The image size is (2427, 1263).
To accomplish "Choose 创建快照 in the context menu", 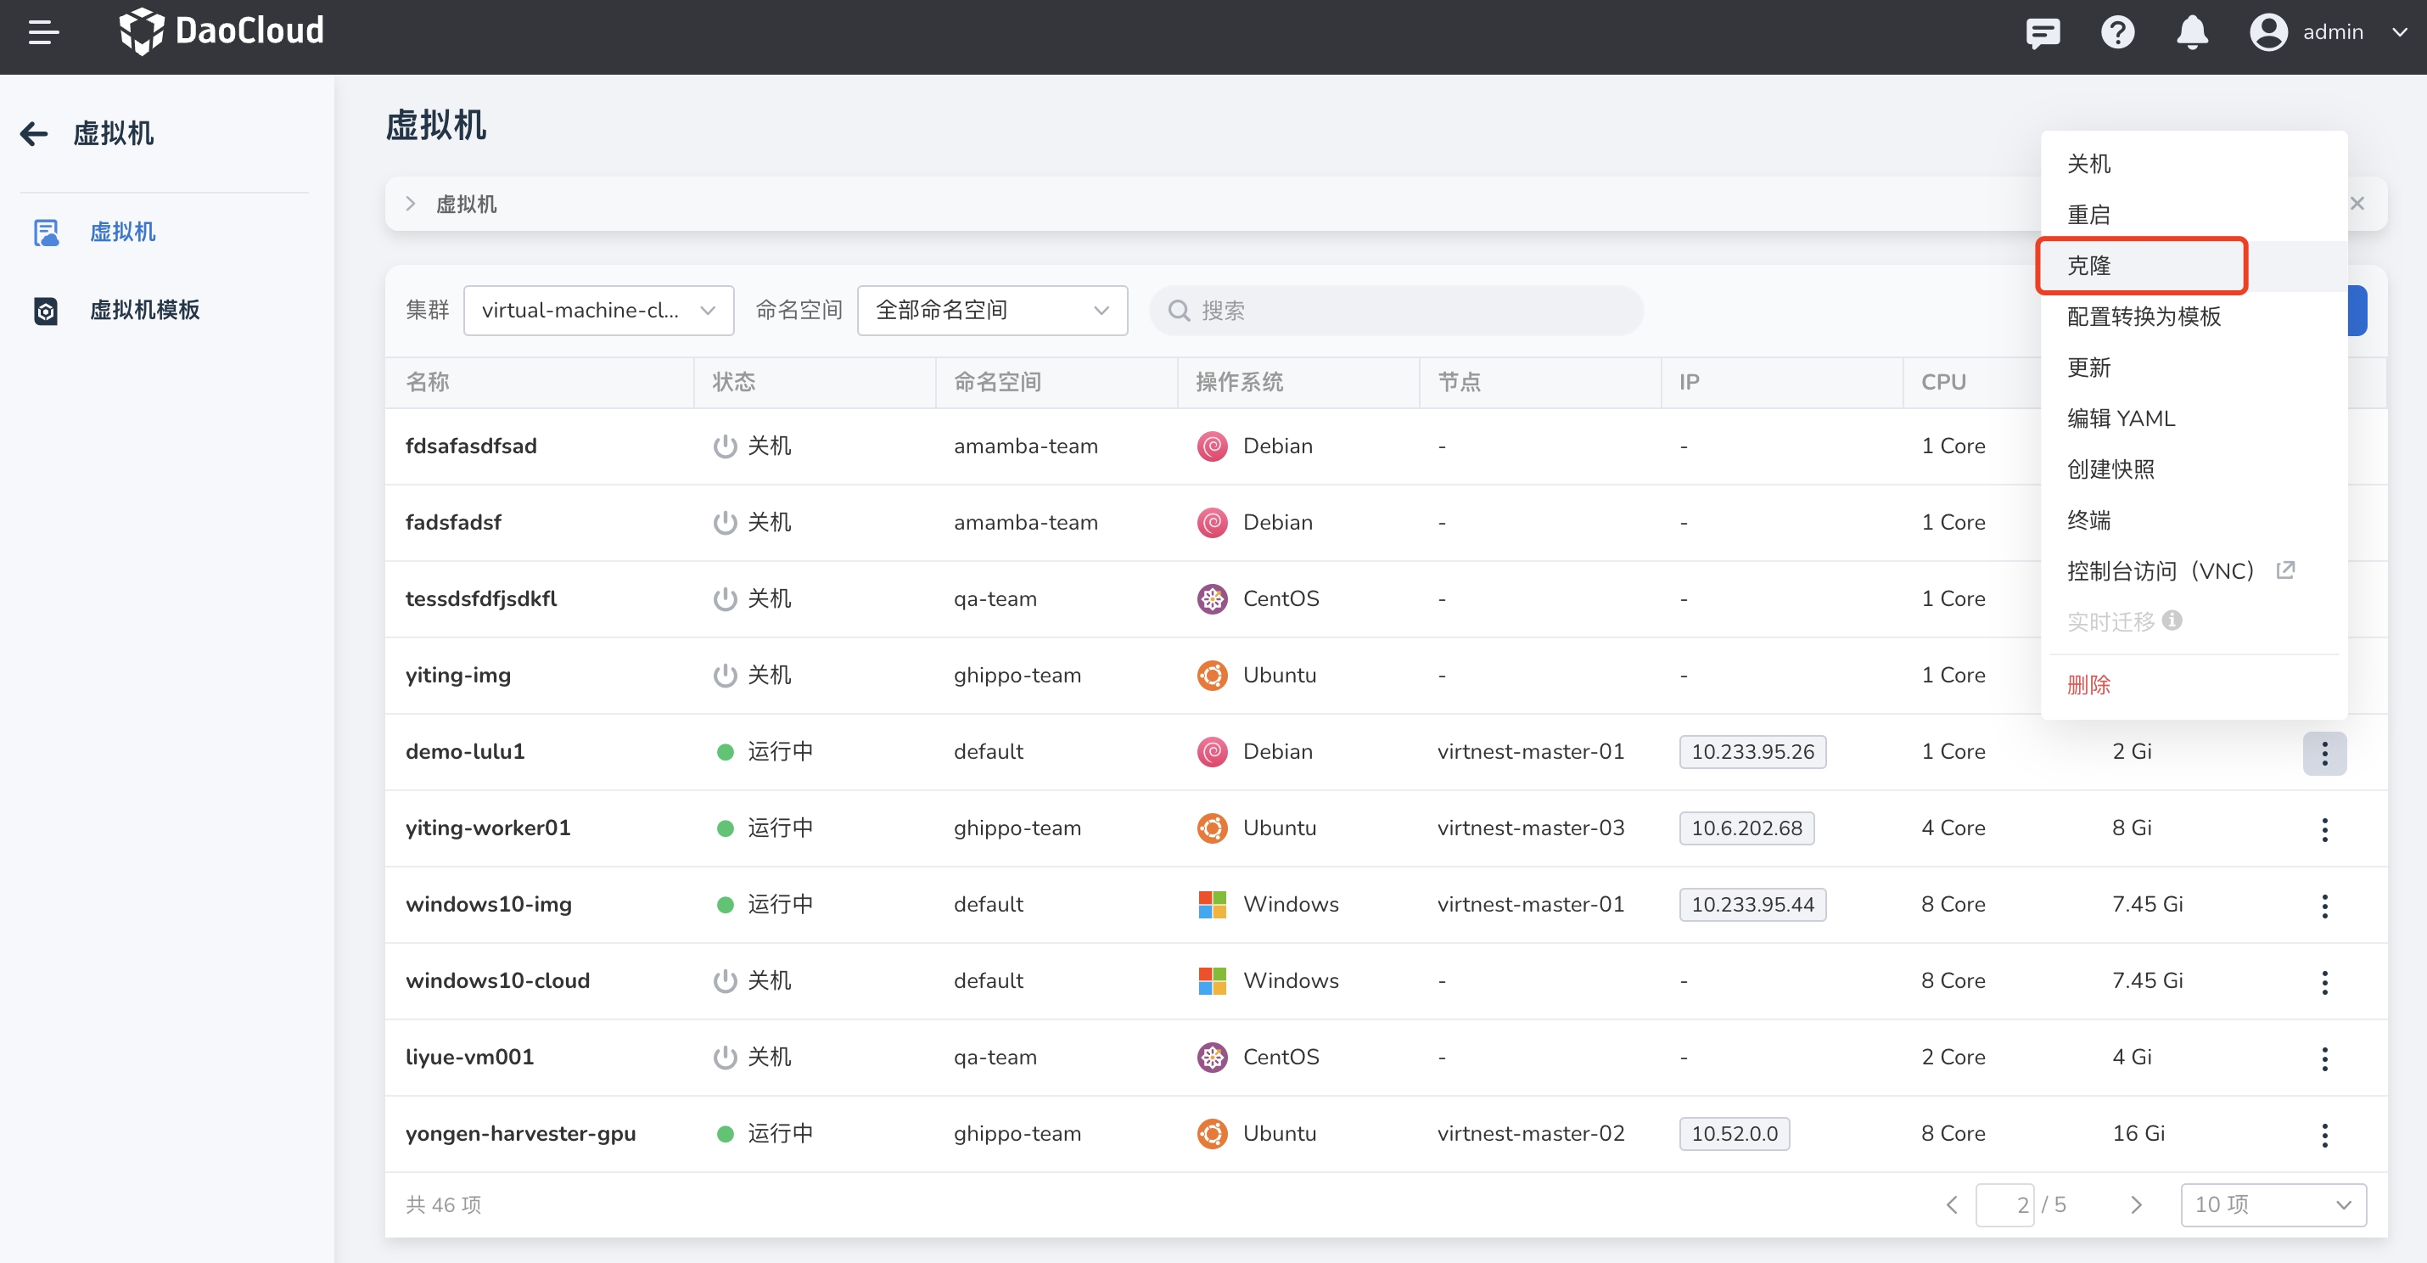I will pos(2110,469).
